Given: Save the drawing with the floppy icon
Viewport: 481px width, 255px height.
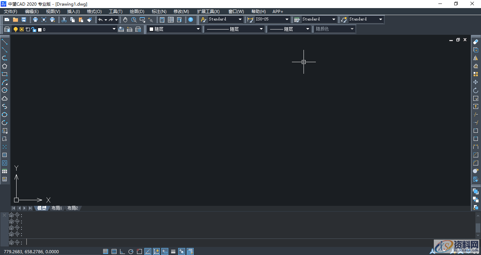Looking at the screenshot, I should click(24, 20).
